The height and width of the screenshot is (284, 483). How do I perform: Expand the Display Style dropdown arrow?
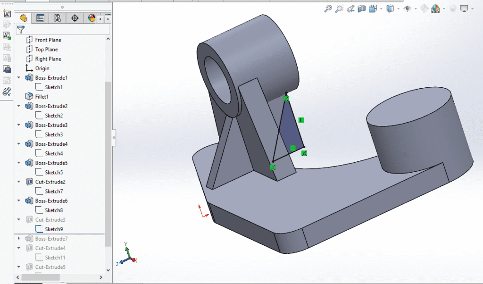(399, 9)
